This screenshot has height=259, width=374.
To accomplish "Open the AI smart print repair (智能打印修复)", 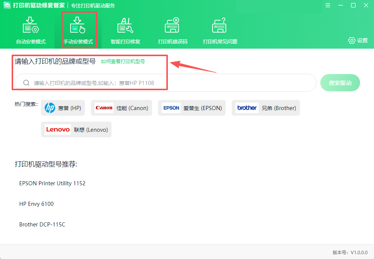I will (x=125, y=30).
